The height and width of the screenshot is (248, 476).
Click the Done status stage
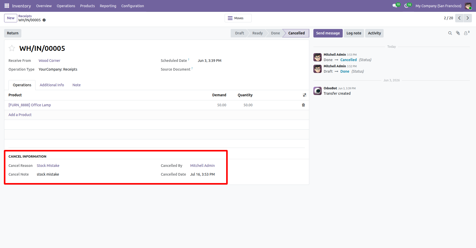tap(275, 33)
